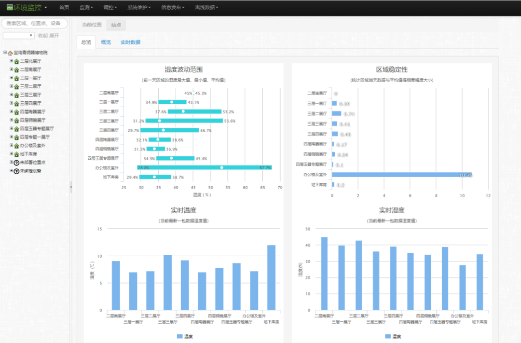Open the 监测 dropdown menu
This screenshot has width=521, height=343.
(x=86, y=8)
